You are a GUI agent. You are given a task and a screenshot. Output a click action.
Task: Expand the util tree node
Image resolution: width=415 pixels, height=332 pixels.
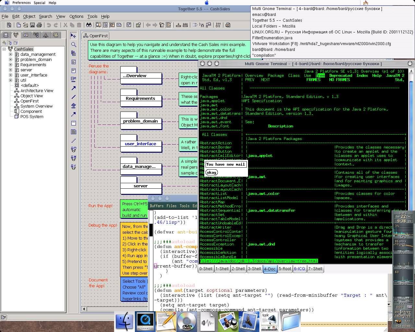10,80
